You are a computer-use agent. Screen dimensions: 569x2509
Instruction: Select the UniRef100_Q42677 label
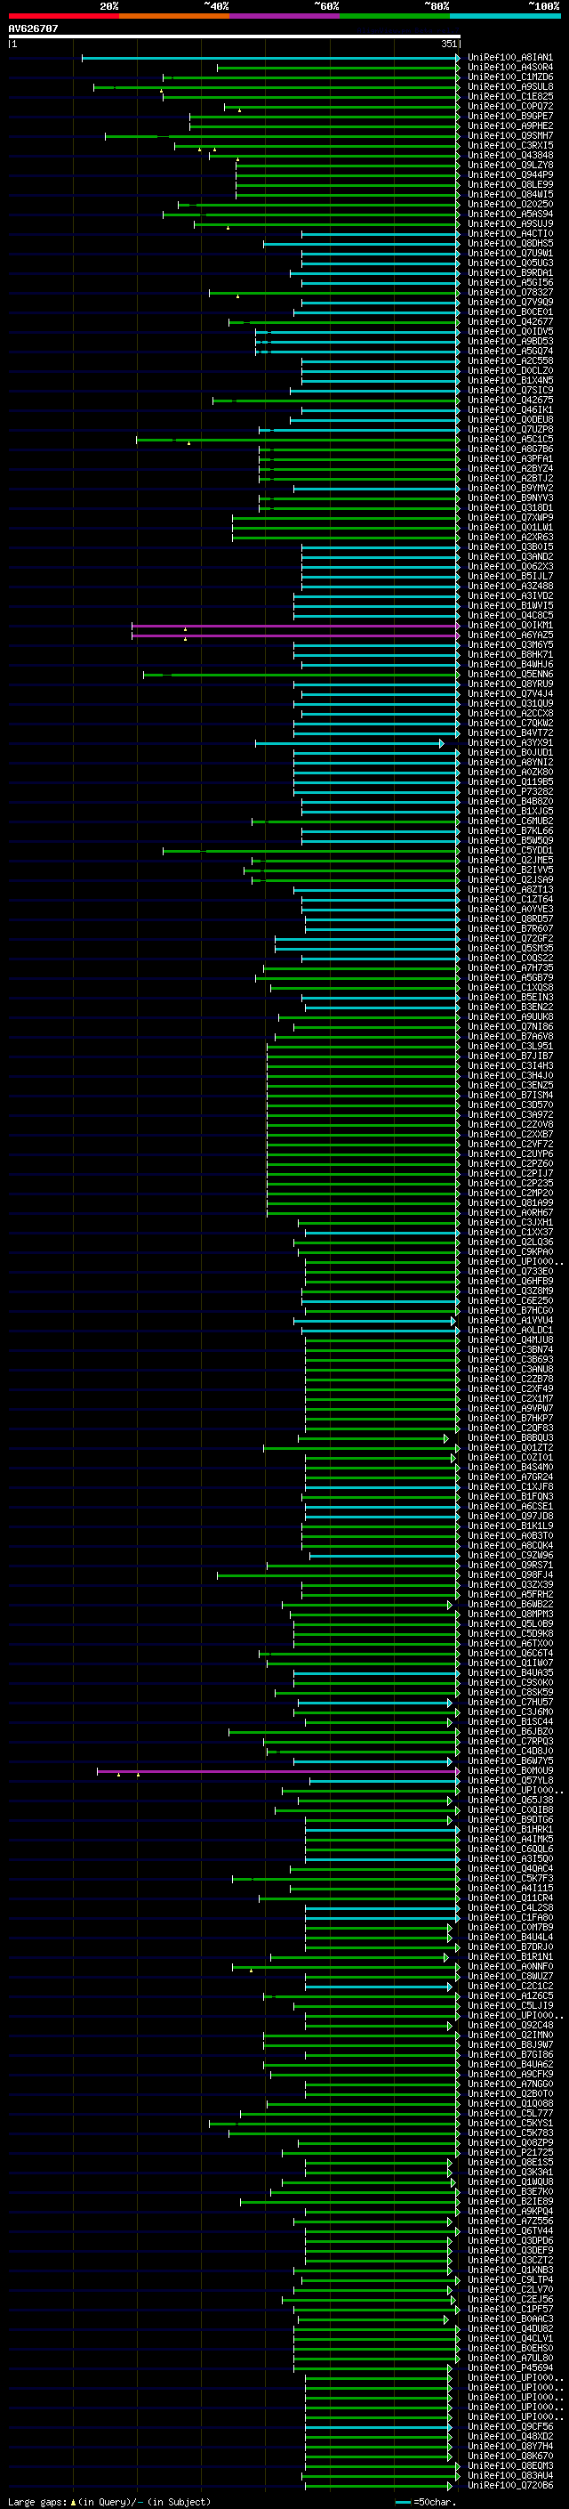(x=509, y=321)
